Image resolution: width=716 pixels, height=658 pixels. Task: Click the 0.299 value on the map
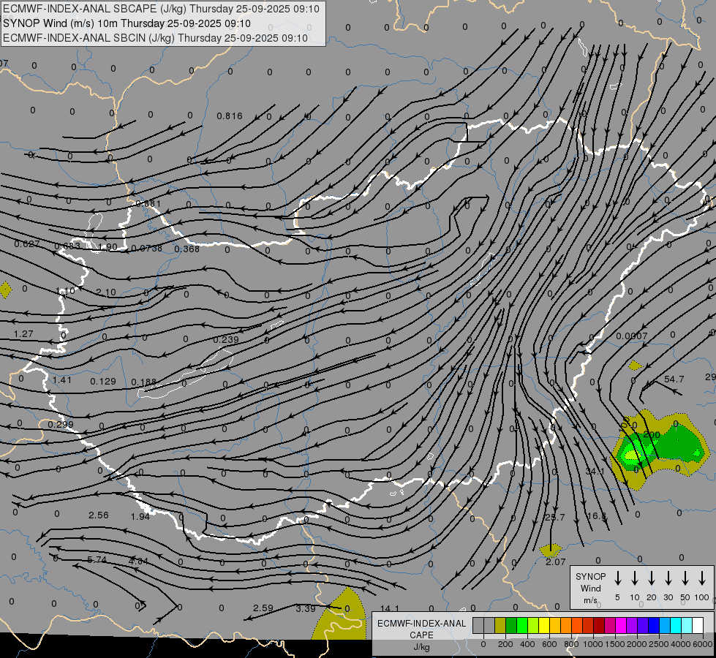click(x=60, y=425)
